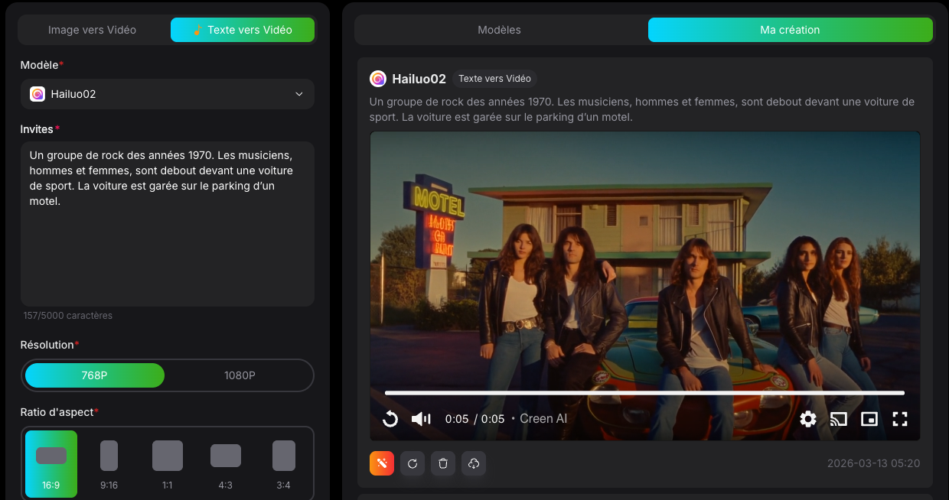The height and width of the screenshot is (500, 949).
Task: Select 768P resolution
Action: [95, 375]
